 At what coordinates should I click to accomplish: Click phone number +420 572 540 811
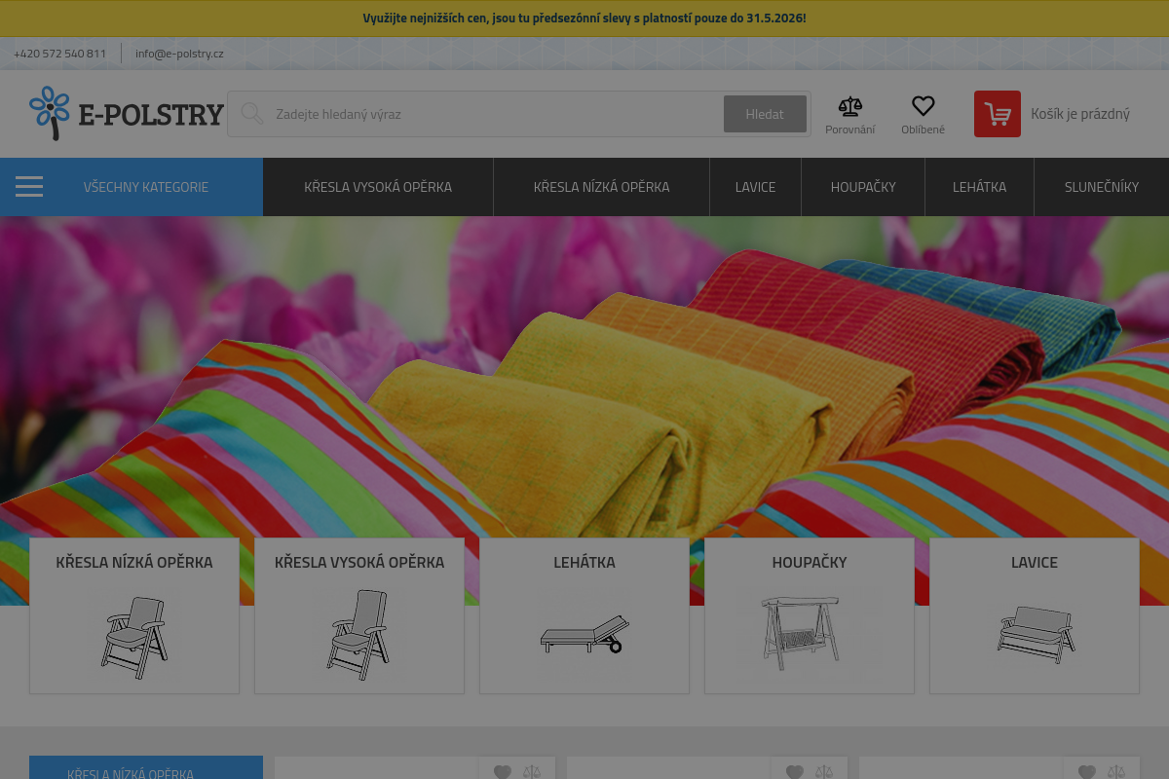pyautogui.click(x=60, y=54)
